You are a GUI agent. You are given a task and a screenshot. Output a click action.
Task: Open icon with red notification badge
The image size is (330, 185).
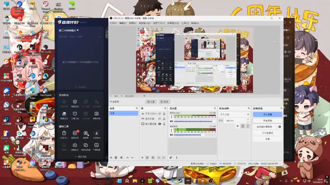[75, 133]
